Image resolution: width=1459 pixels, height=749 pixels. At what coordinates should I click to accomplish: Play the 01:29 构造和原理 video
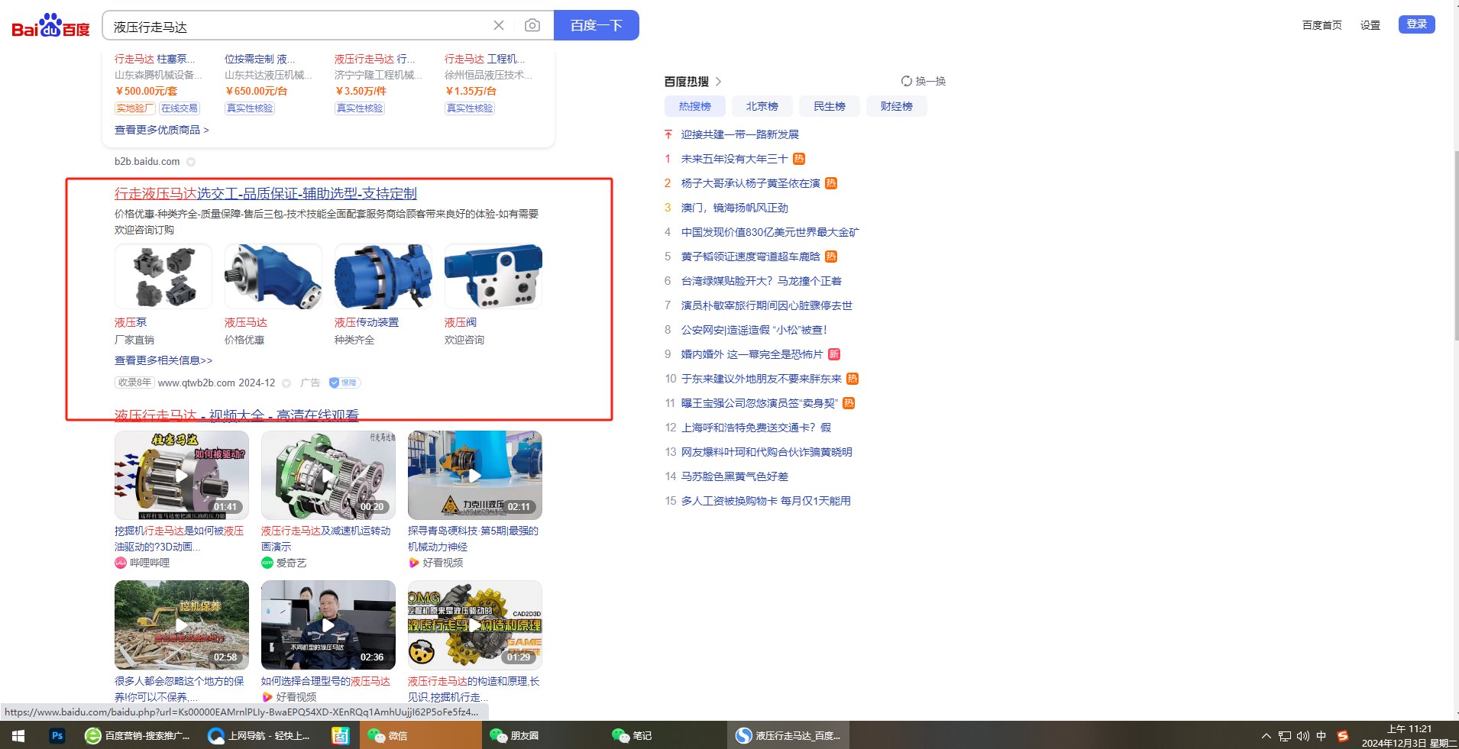[x=475, y=625]
